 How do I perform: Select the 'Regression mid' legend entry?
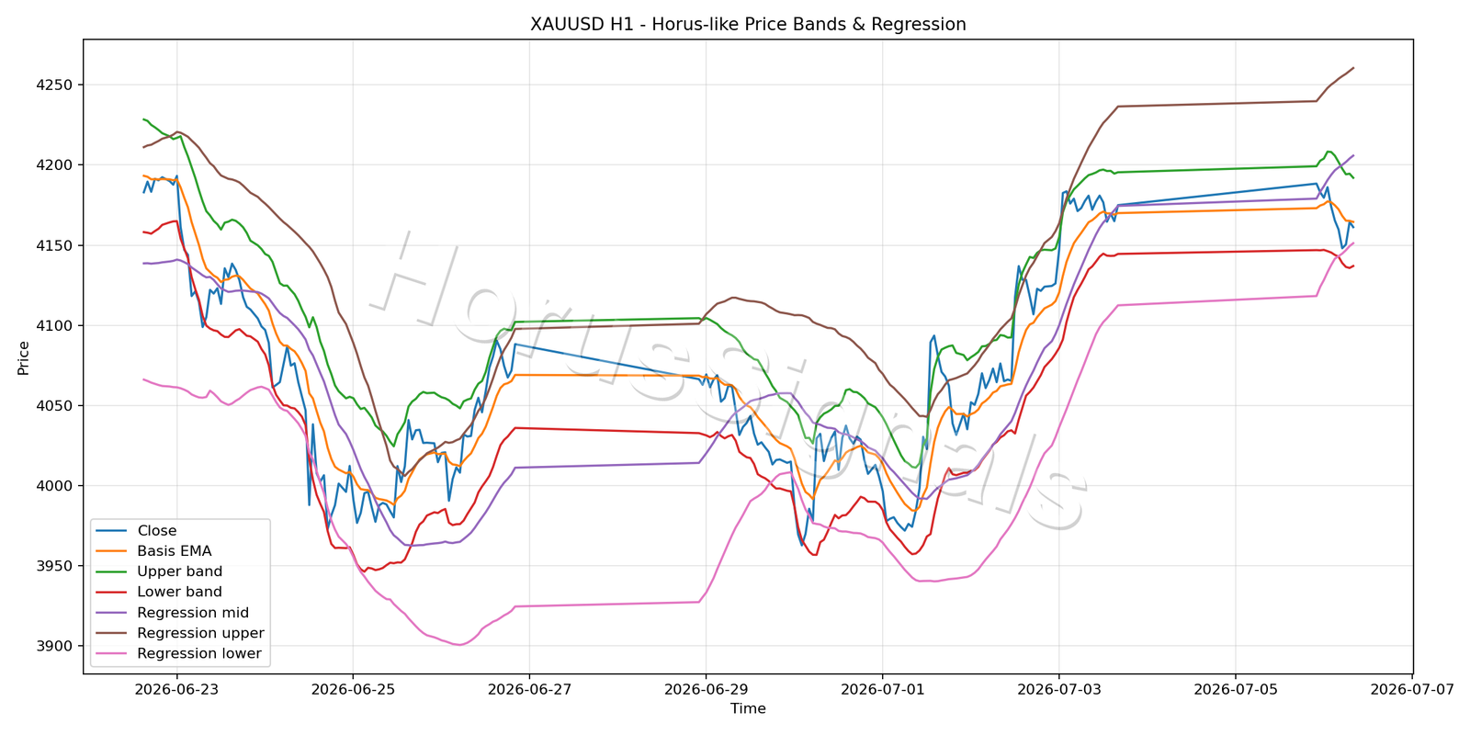[x=193, y=613]
